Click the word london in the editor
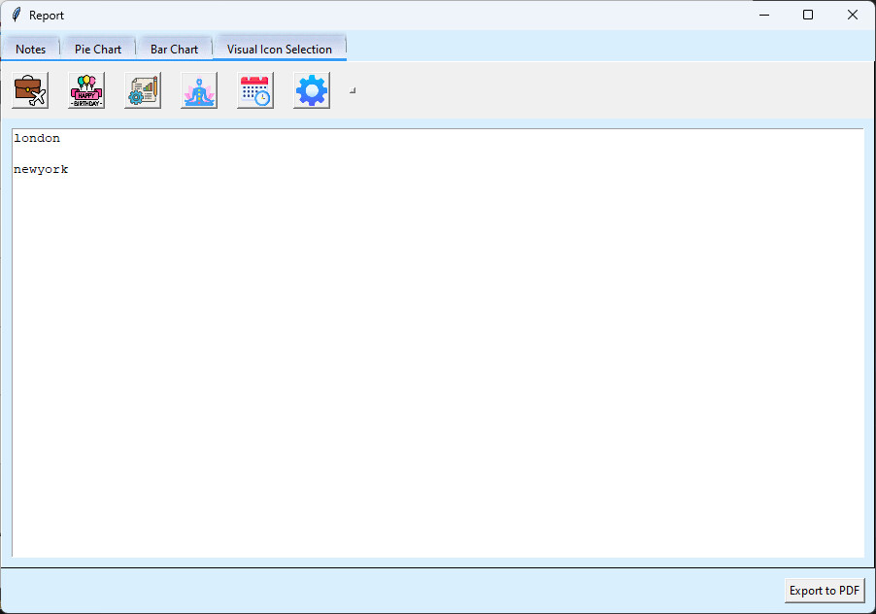This screenshot has height=614, width=876. [37, 137]
